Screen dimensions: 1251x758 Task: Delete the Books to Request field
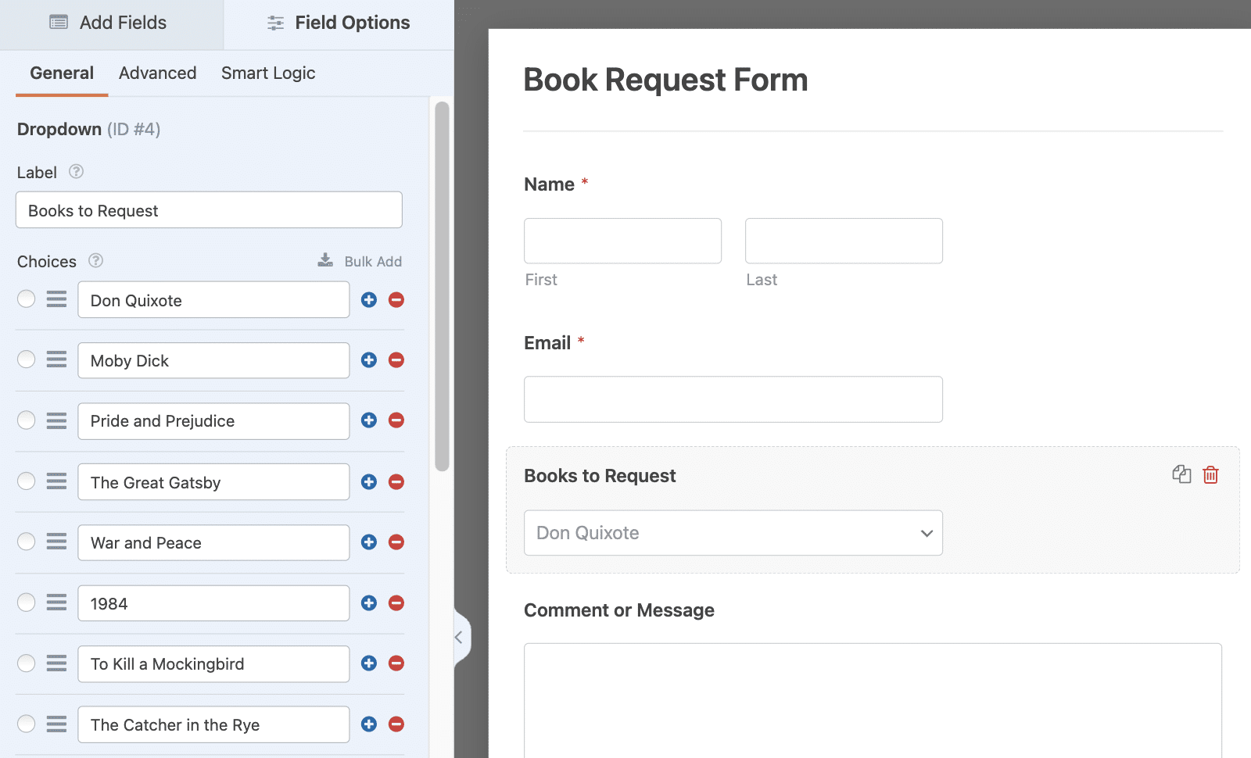[1210, 474]
